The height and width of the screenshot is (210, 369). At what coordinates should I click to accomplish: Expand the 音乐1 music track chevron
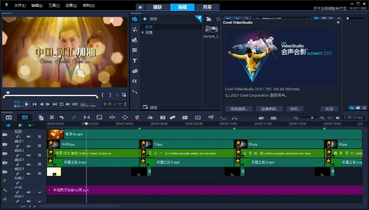pos(39,201)
